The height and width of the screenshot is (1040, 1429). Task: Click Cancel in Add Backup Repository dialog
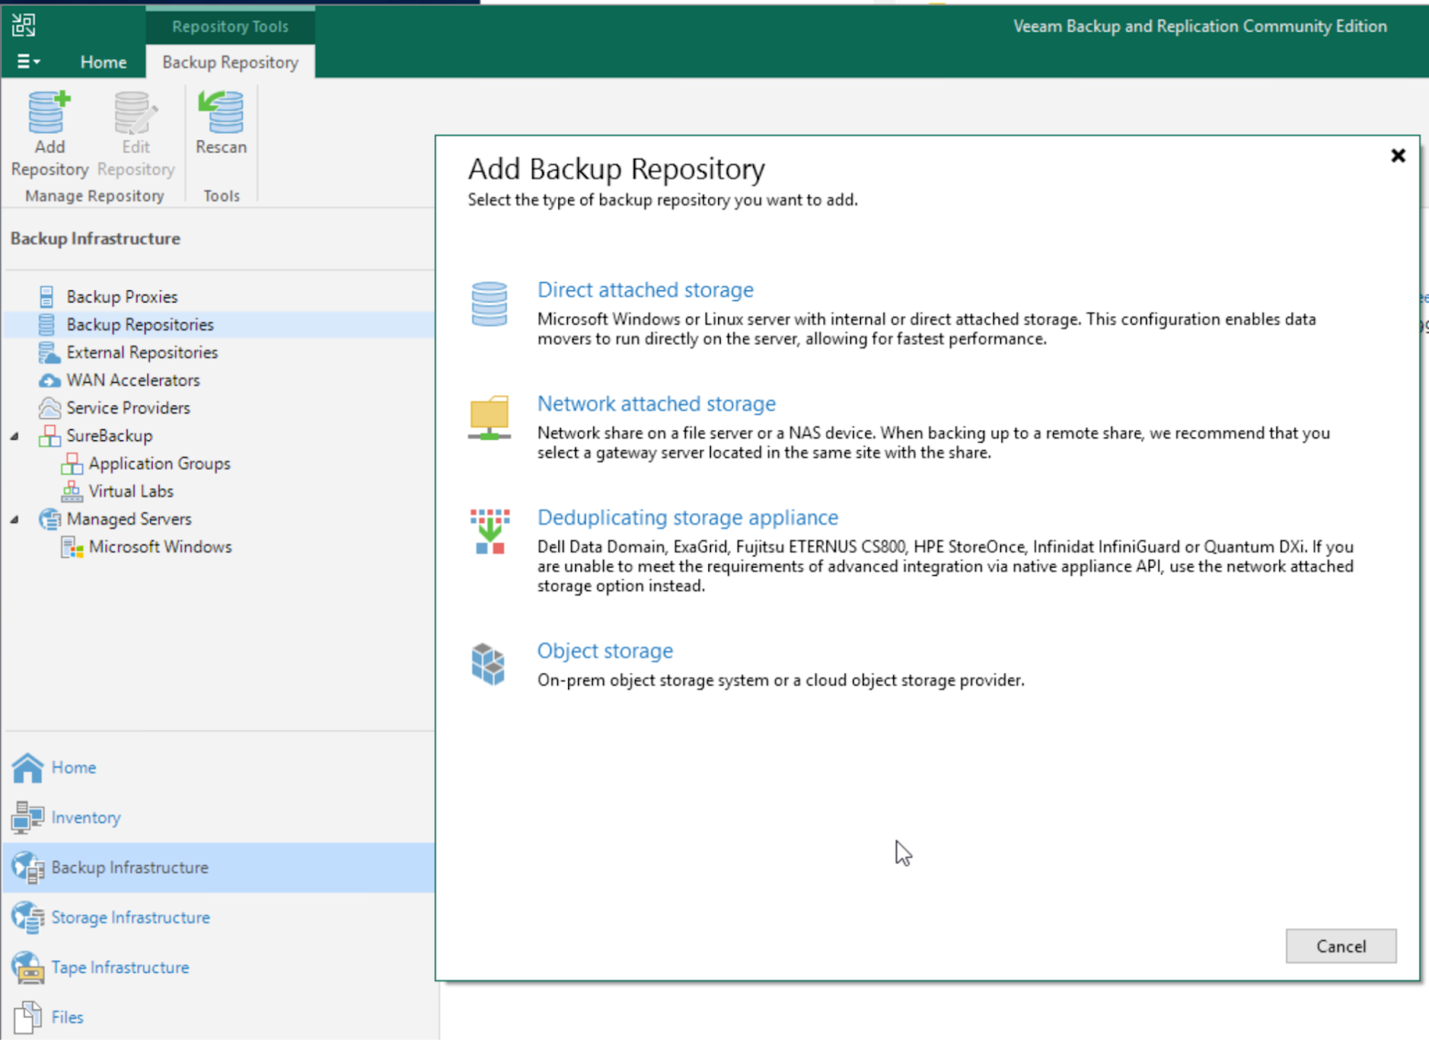(1341, 946)
